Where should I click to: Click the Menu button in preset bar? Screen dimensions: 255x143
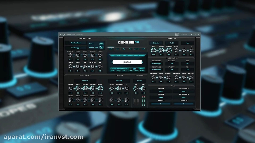click(x=113, y=55)
